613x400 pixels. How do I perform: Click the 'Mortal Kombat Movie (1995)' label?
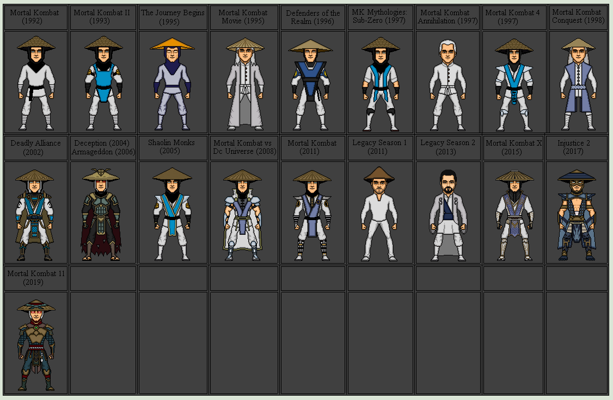(243, 17)
